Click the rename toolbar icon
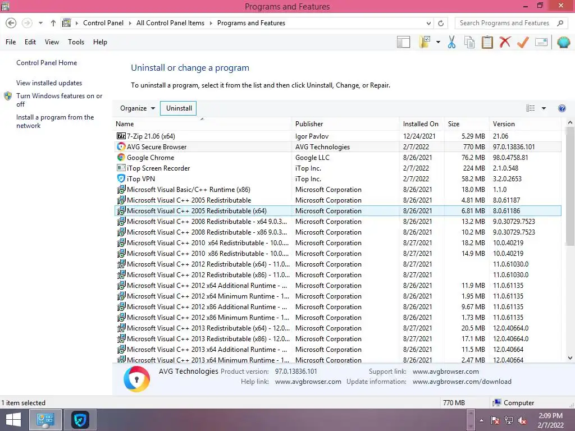 541,42
